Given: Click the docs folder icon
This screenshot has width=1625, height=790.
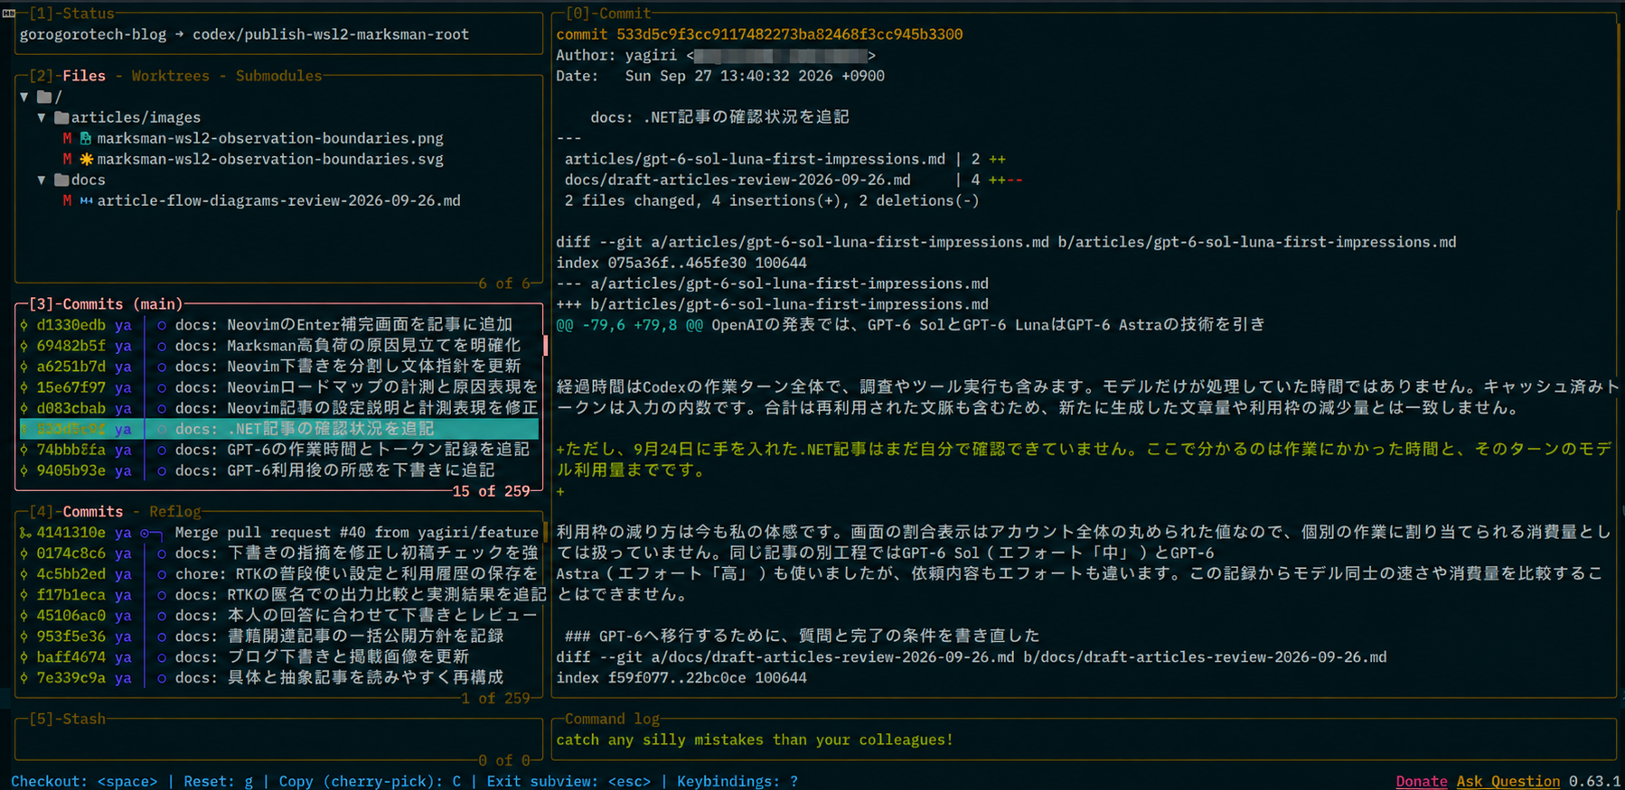Looking at the screenshot, I should click(61, 180).
